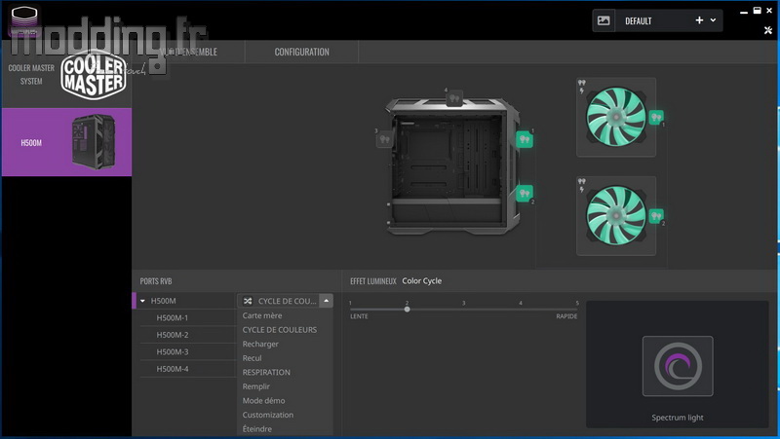Click the green port 2 lighting icon on the case

point(525,193)
